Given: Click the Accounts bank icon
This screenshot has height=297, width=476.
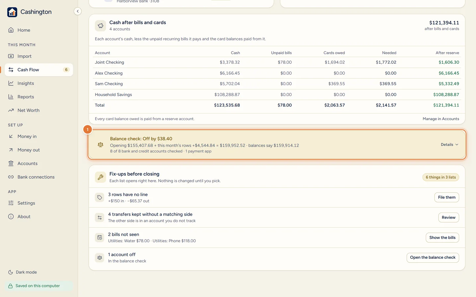Looking at the screenshot, I should click(11, 163).
